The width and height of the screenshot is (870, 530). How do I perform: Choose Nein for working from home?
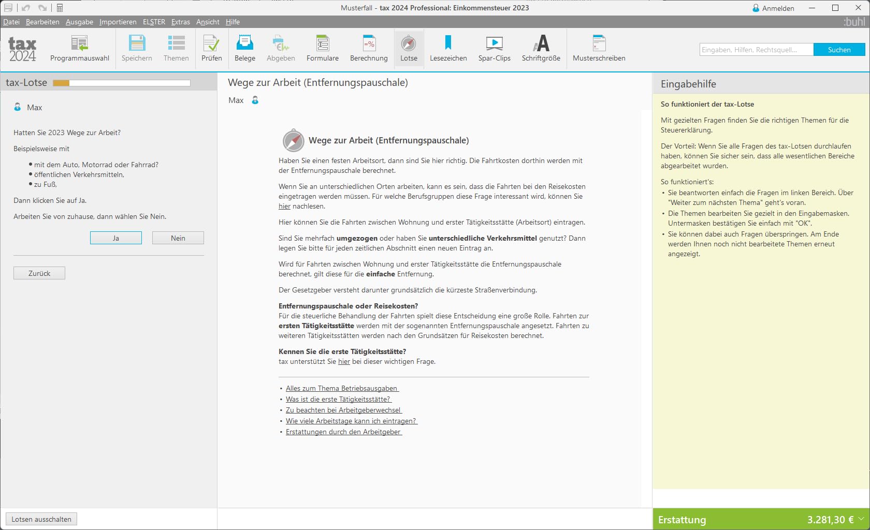[178, 238]
